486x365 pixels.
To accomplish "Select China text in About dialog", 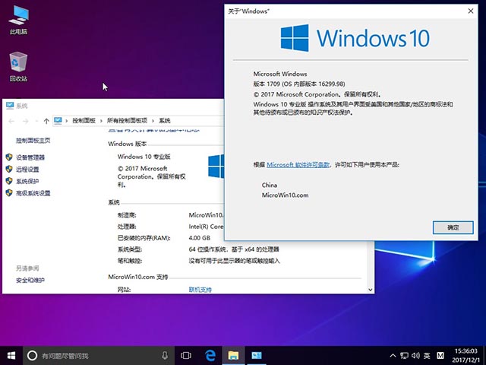I will pyautogui.click(x=270, y=185).
